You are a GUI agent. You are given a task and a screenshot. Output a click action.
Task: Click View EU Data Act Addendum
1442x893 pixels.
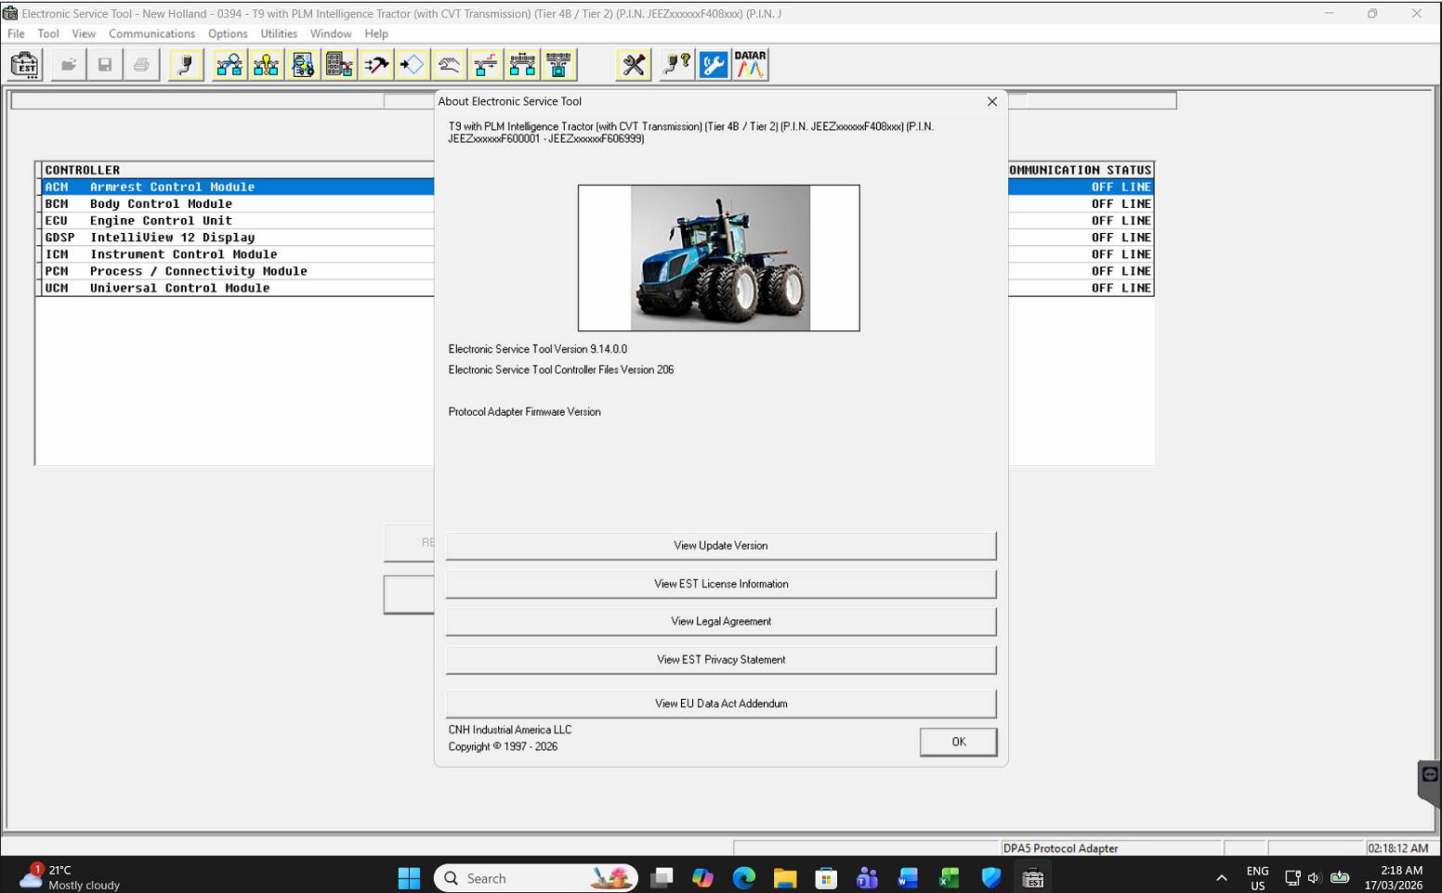coord(720,704)
